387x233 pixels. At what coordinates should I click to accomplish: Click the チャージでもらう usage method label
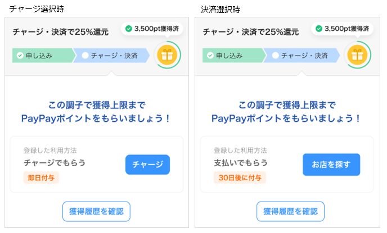[55, 163]
